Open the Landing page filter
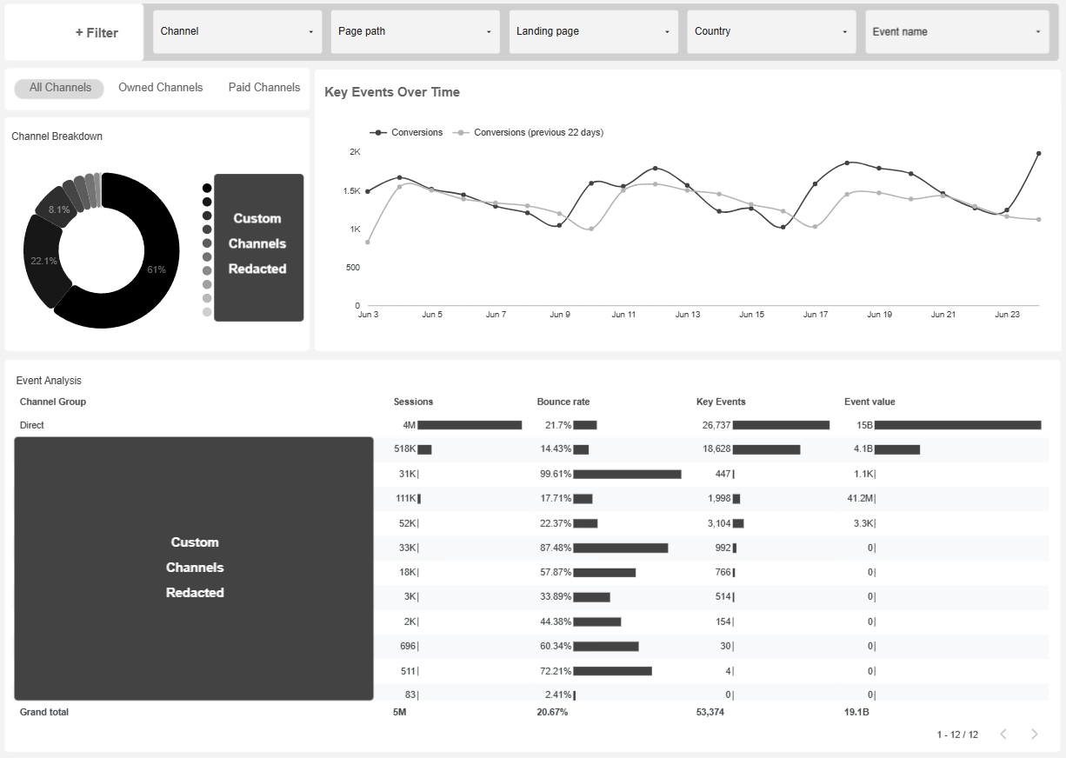 coord(593,31)
